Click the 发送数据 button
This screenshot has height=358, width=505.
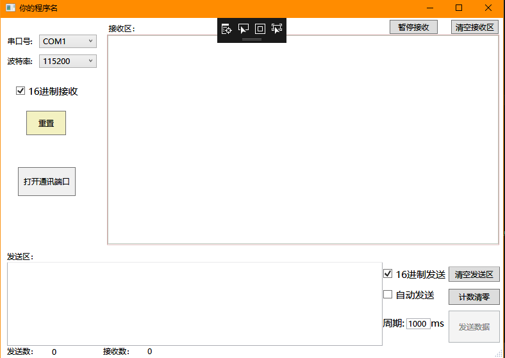474,327
